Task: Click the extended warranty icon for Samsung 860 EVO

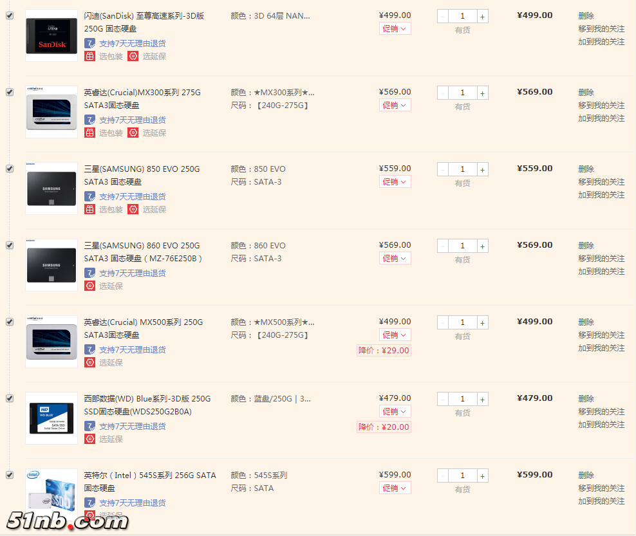Action: 89,286
